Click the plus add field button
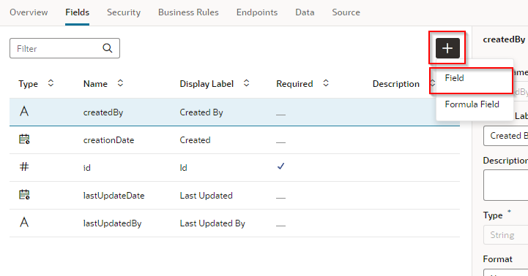 coord(447,48)
